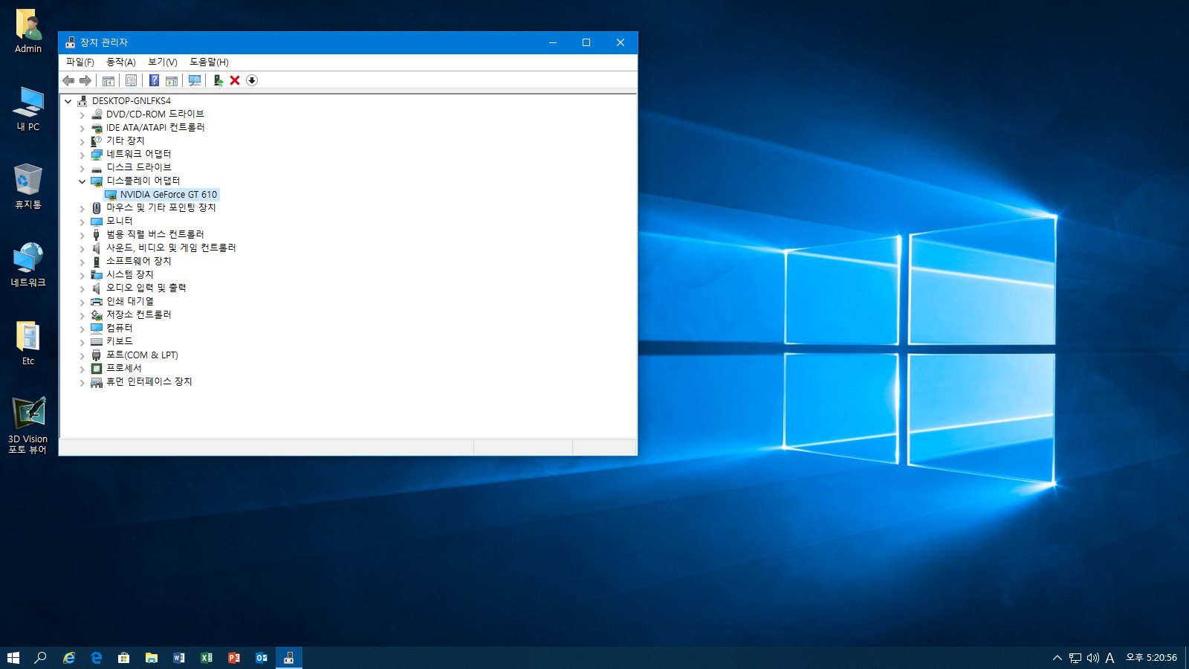Select 시스템 장치 category
This screenshot has height=669, width=1189.
click(129, 275)
